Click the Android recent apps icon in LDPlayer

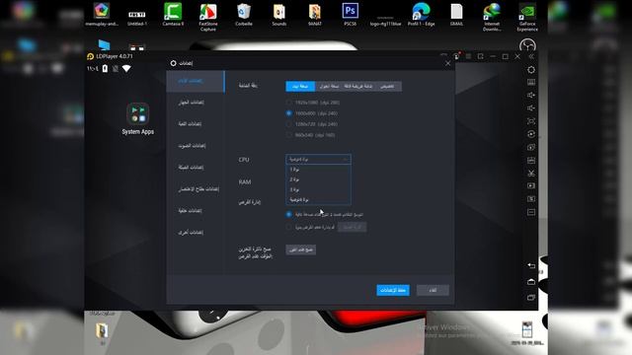tap(531, 298)
